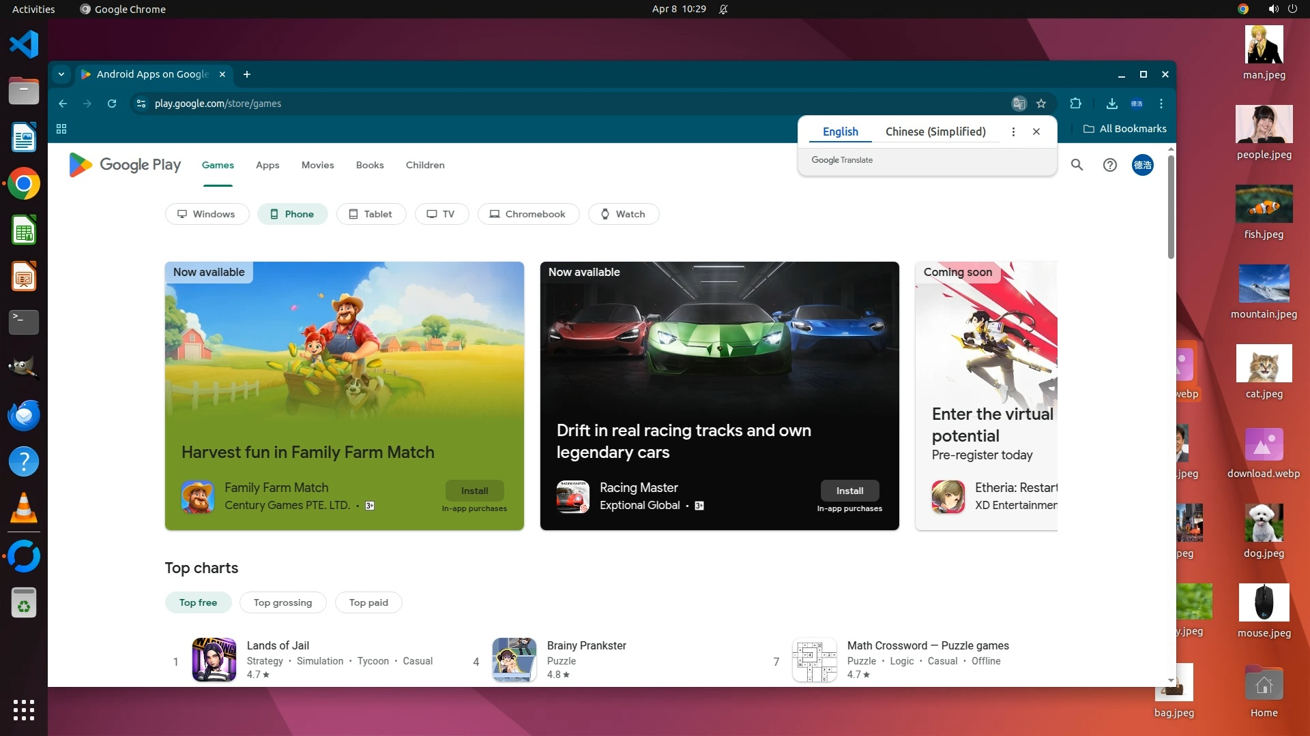
Task: Select the Top grossing chart chip
Action: click(x=282, y=602)
